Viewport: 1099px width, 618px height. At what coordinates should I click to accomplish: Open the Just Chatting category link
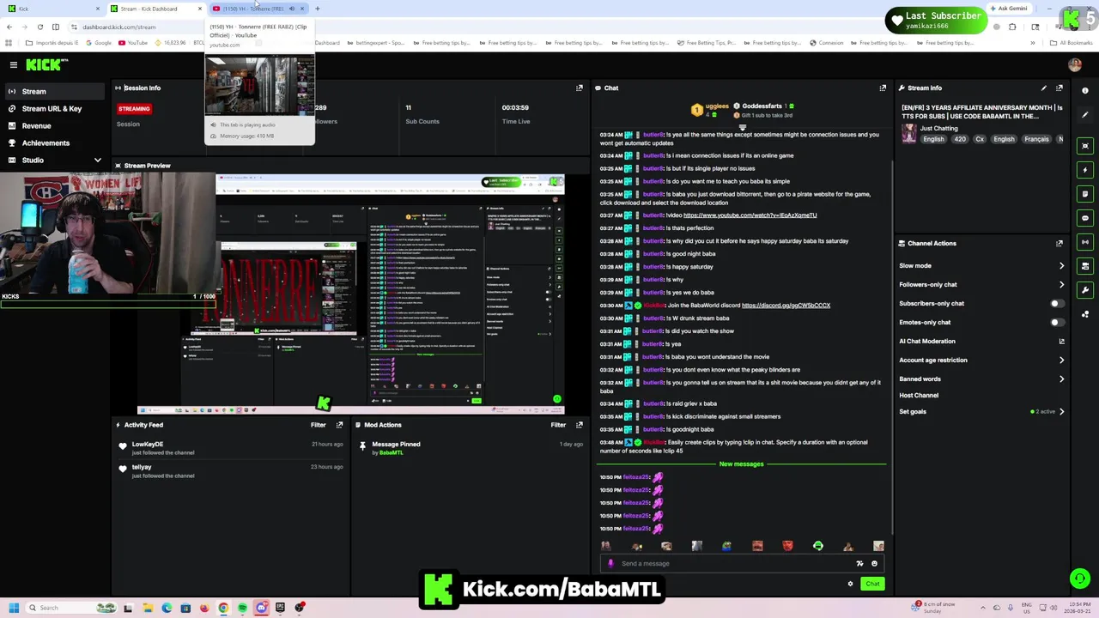(938, 129)
